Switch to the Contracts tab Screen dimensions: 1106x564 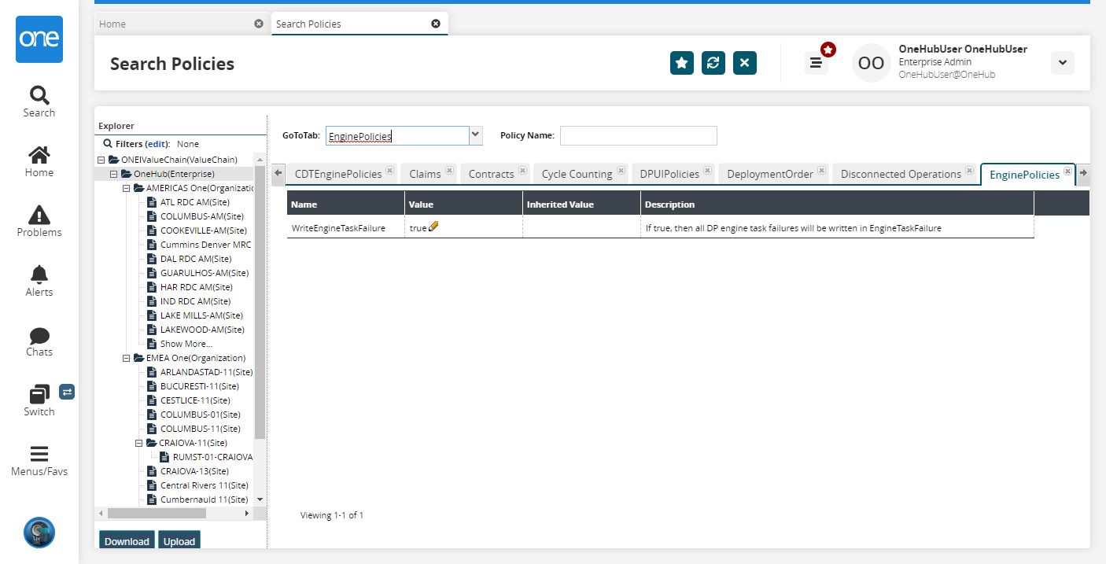tap(491, 174)
